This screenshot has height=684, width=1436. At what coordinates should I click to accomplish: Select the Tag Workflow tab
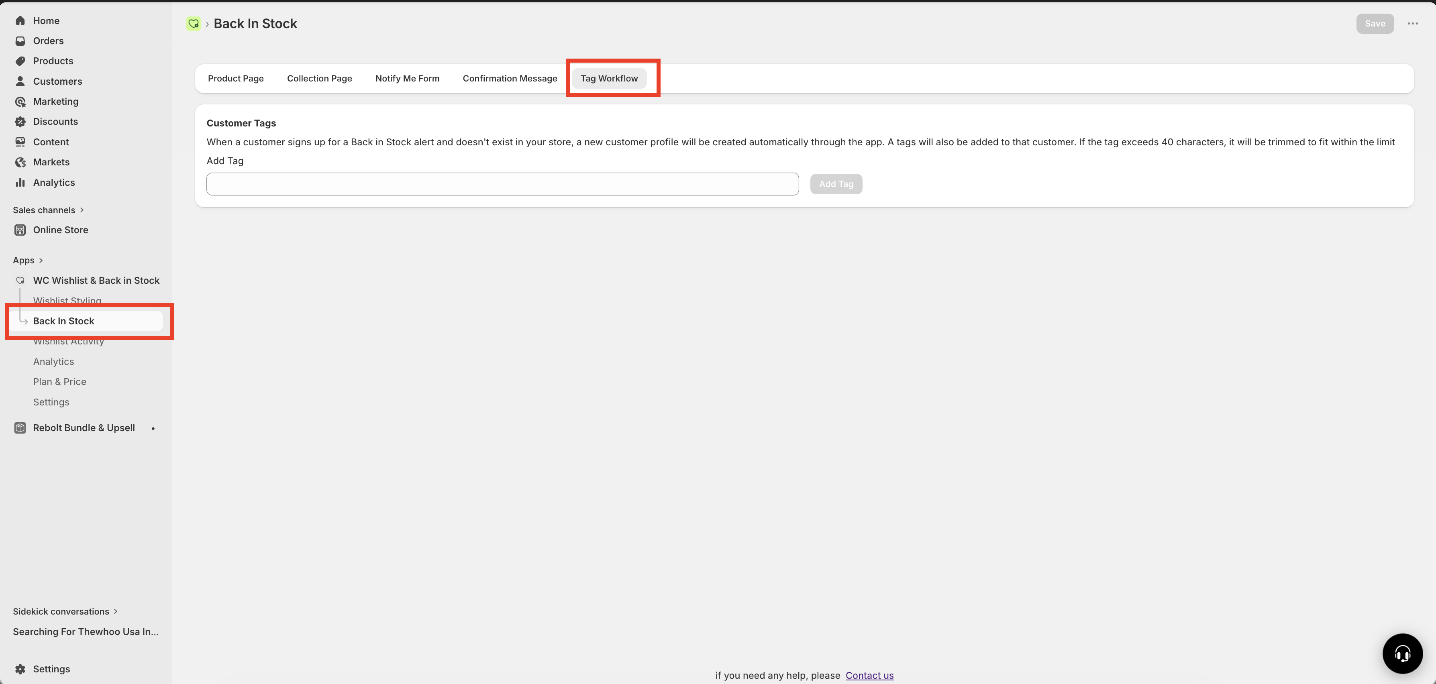[609, 79]
